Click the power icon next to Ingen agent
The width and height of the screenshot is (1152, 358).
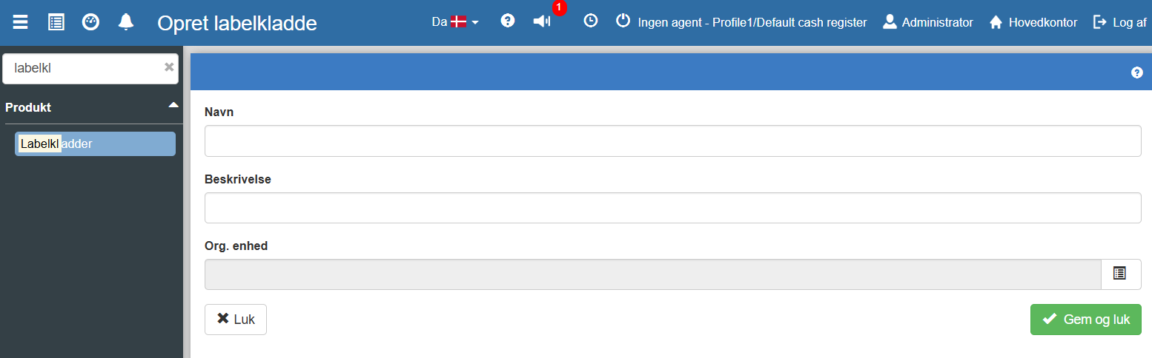[x=623, y=21]
